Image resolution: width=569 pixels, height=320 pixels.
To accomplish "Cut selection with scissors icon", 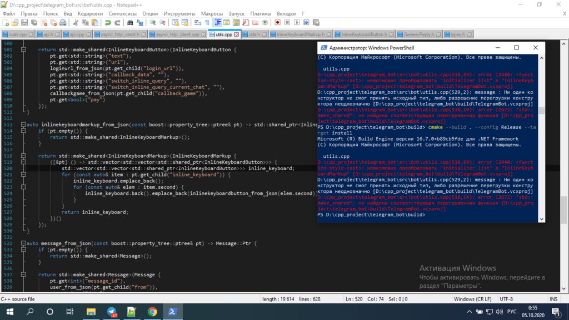I will pos(76,22).
